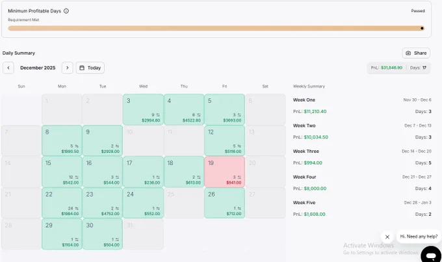Click the Week Three PnL $994.00
Screen dimensions: 442x262
[313, 163]
